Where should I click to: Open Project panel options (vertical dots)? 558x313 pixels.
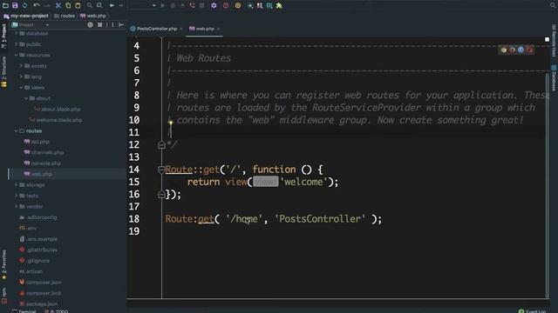pos(112,25)
